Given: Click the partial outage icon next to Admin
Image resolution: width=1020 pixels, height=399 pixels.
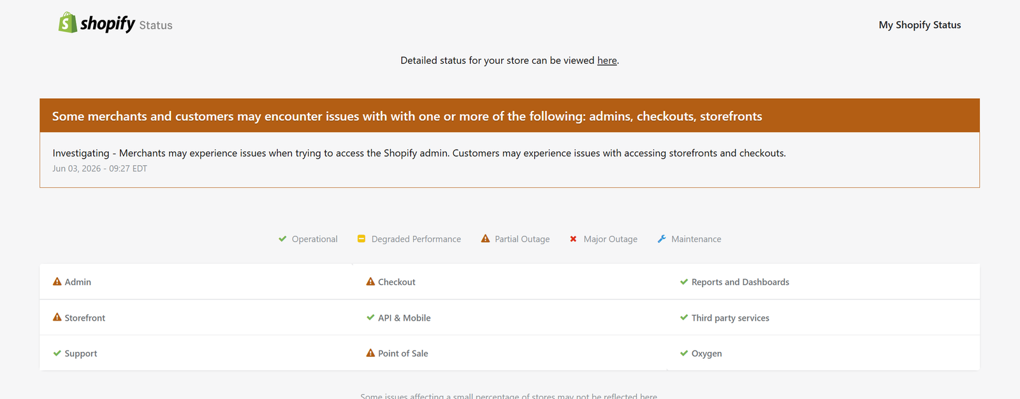Looking at the screenshot, I should (x=57, y=282).
